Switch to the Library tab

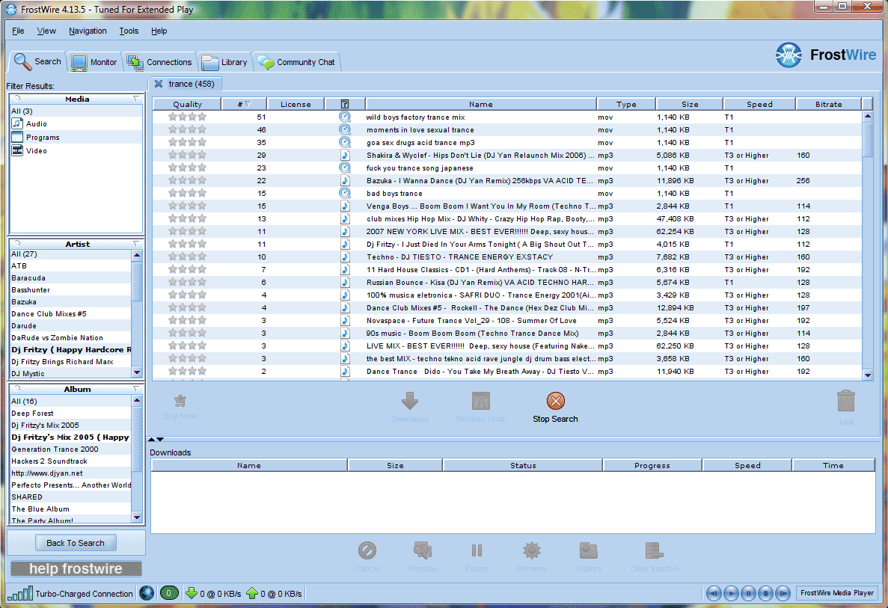[225, 62]
